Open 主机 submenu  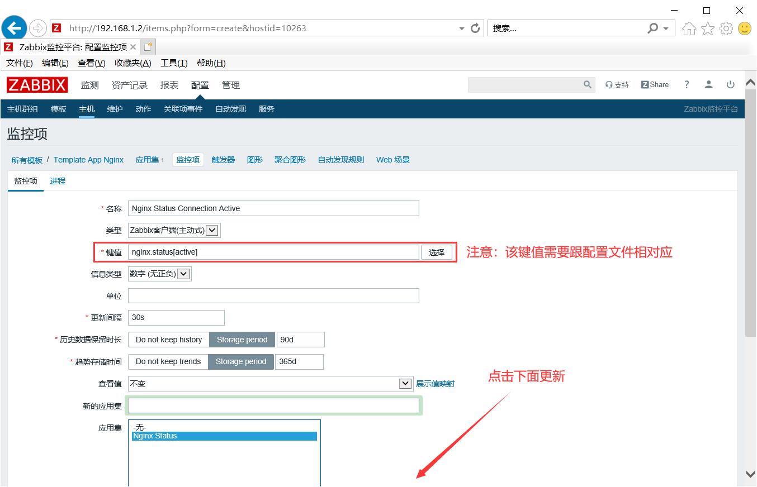87,109
